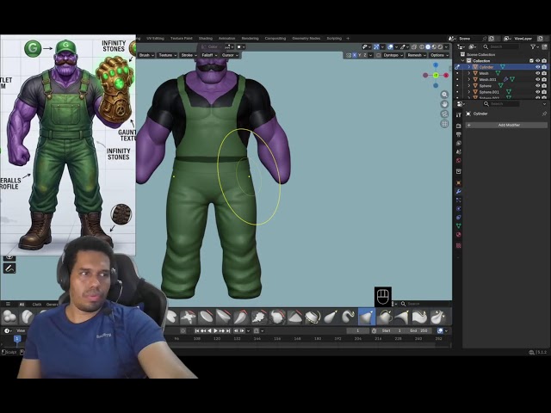Screen dimensions: 551x413
Task: Enable the Dyntopo checkbox
Action: pyautogui.click(x=379, y=55)
